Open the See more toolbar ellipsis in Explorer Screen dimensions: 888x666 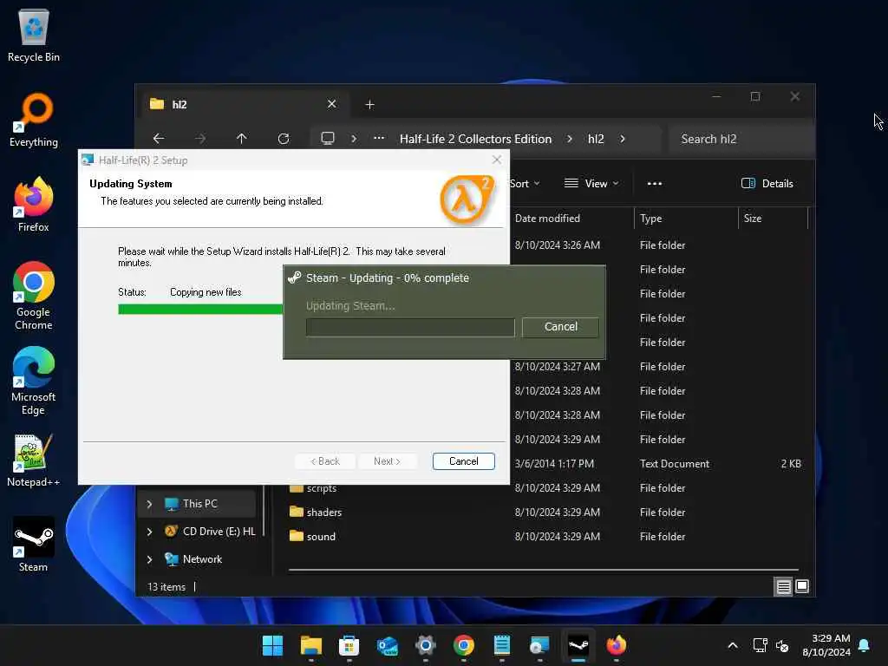pos(655,184)
